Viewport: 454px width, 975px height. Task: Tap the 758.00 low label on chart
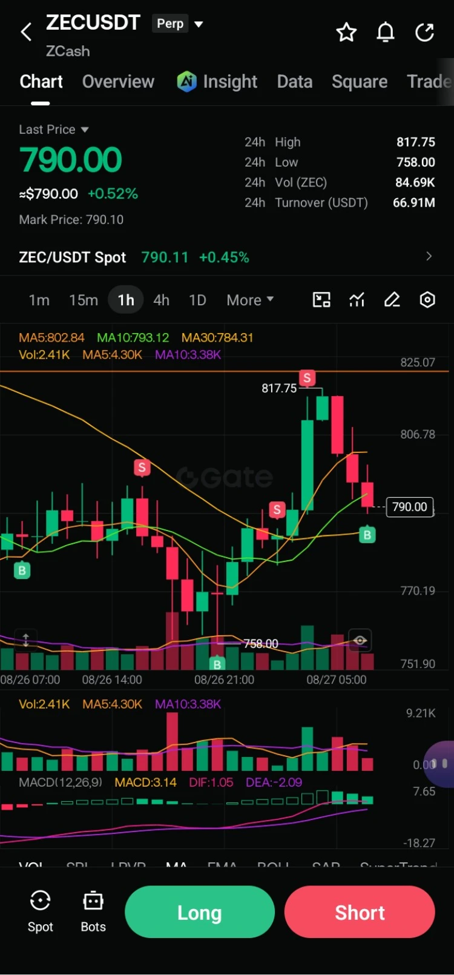point(261,643)
